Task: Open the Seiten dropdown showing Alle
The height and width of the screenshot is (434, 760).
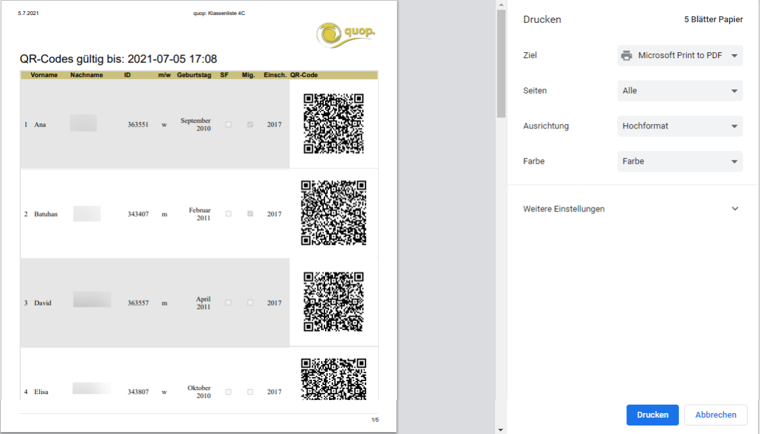Action: [680, 90]
